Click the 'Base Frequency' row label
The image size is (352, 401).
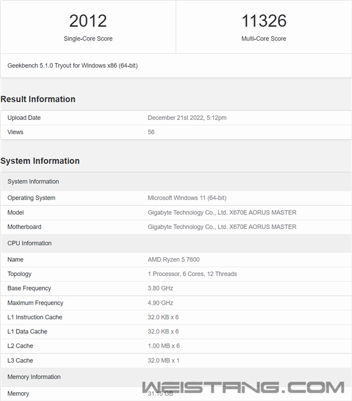point(29,288)
